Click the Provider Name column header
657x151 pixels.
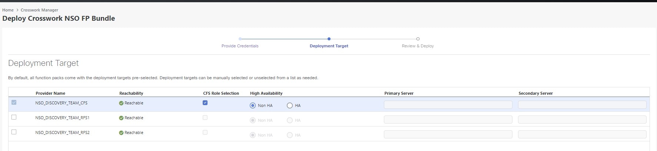(50, 93)
